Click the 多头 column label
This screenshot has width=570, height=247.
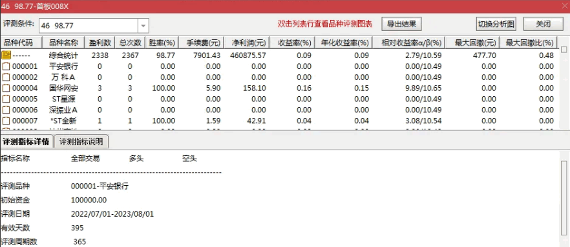point(136,159)
